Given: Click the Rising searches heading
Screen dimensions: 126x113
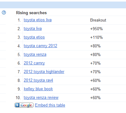Looking at the screenshot, I should pos(31,13).
